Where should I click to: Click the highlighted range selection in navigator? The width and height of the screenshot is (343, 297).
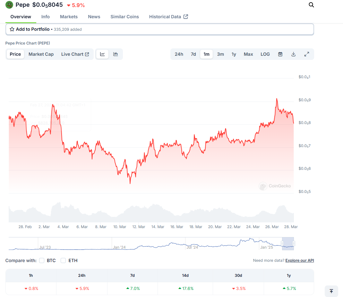coord(288,243)
